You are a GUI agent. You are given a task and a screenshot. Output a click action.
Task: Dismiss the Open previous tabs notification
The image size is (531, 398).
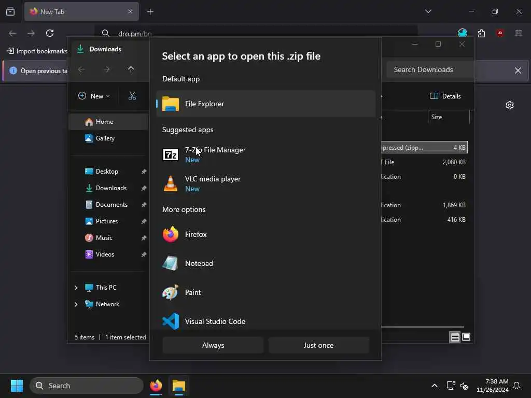pyautogui.click(x=518, y=70)
